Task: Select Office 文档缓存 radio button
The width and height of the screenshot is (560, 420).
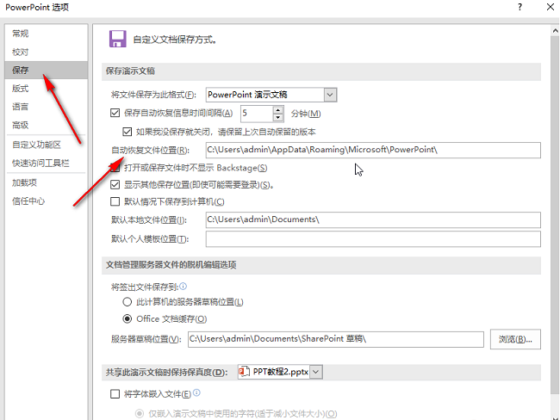Action: [x=128, y=318]
